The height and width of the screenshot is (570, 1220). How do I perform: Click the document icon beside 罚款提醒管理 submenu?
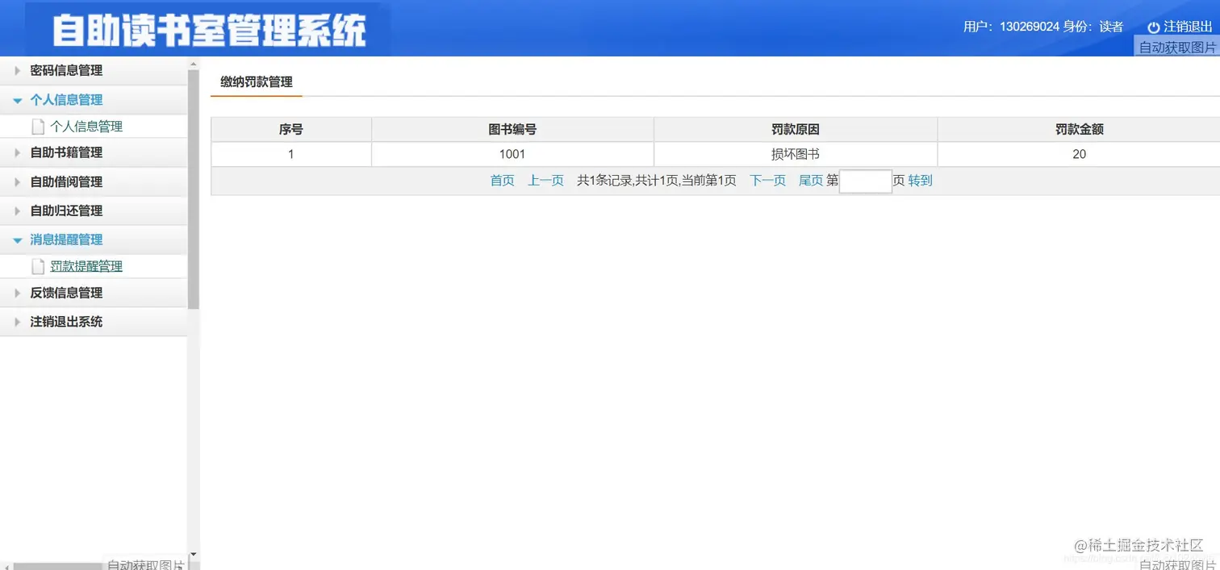coord(38,266)
